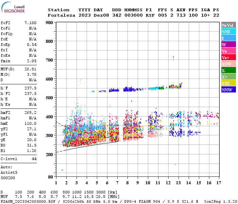
Task: Click the fmin value 2.05
Action: [32, 61]
